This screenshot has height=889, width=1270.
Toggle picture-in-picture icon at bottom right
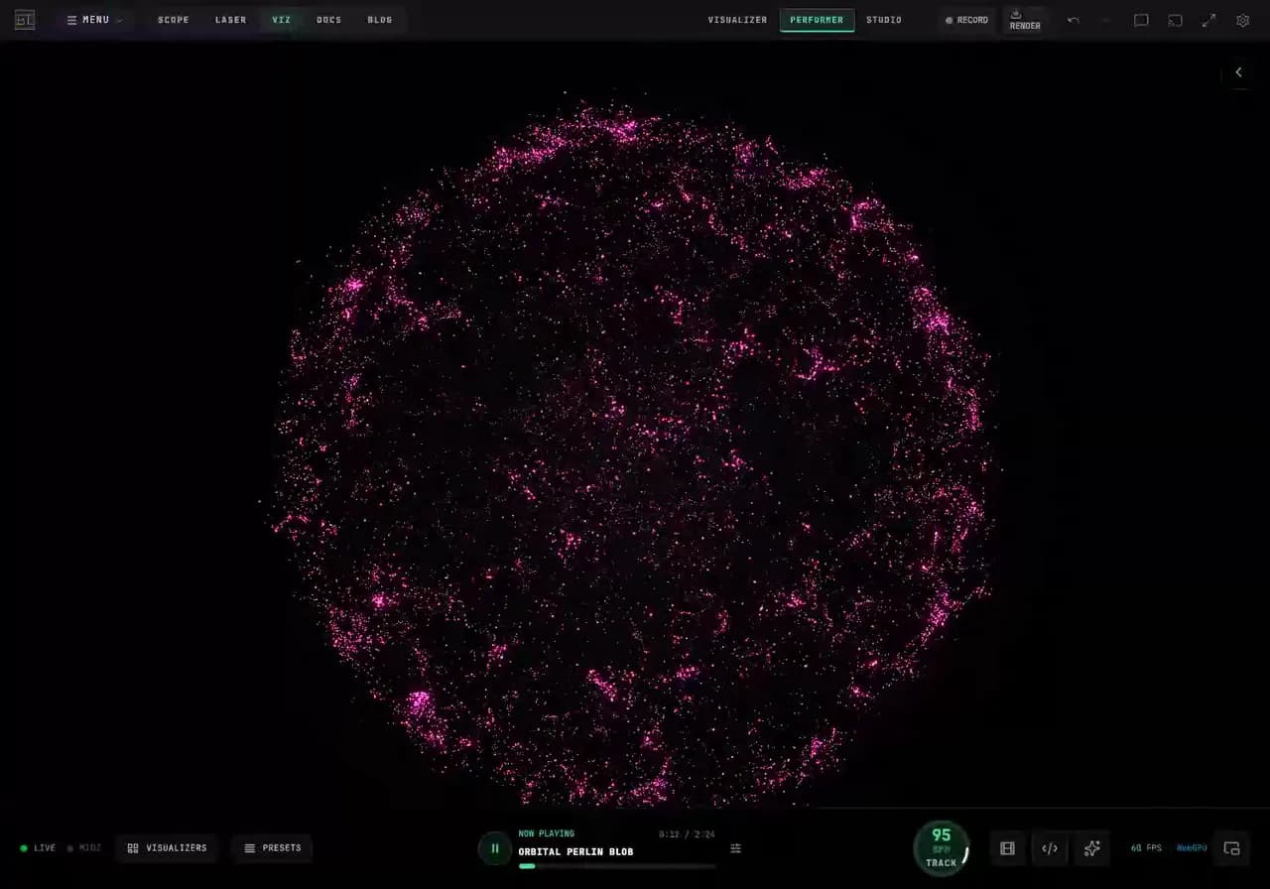pos(1232,848)
